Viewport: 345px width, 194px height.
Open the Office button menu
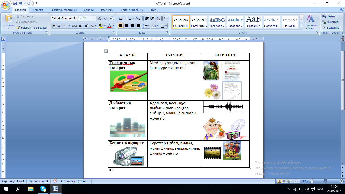pyautogui.click(x=6, y=5)
